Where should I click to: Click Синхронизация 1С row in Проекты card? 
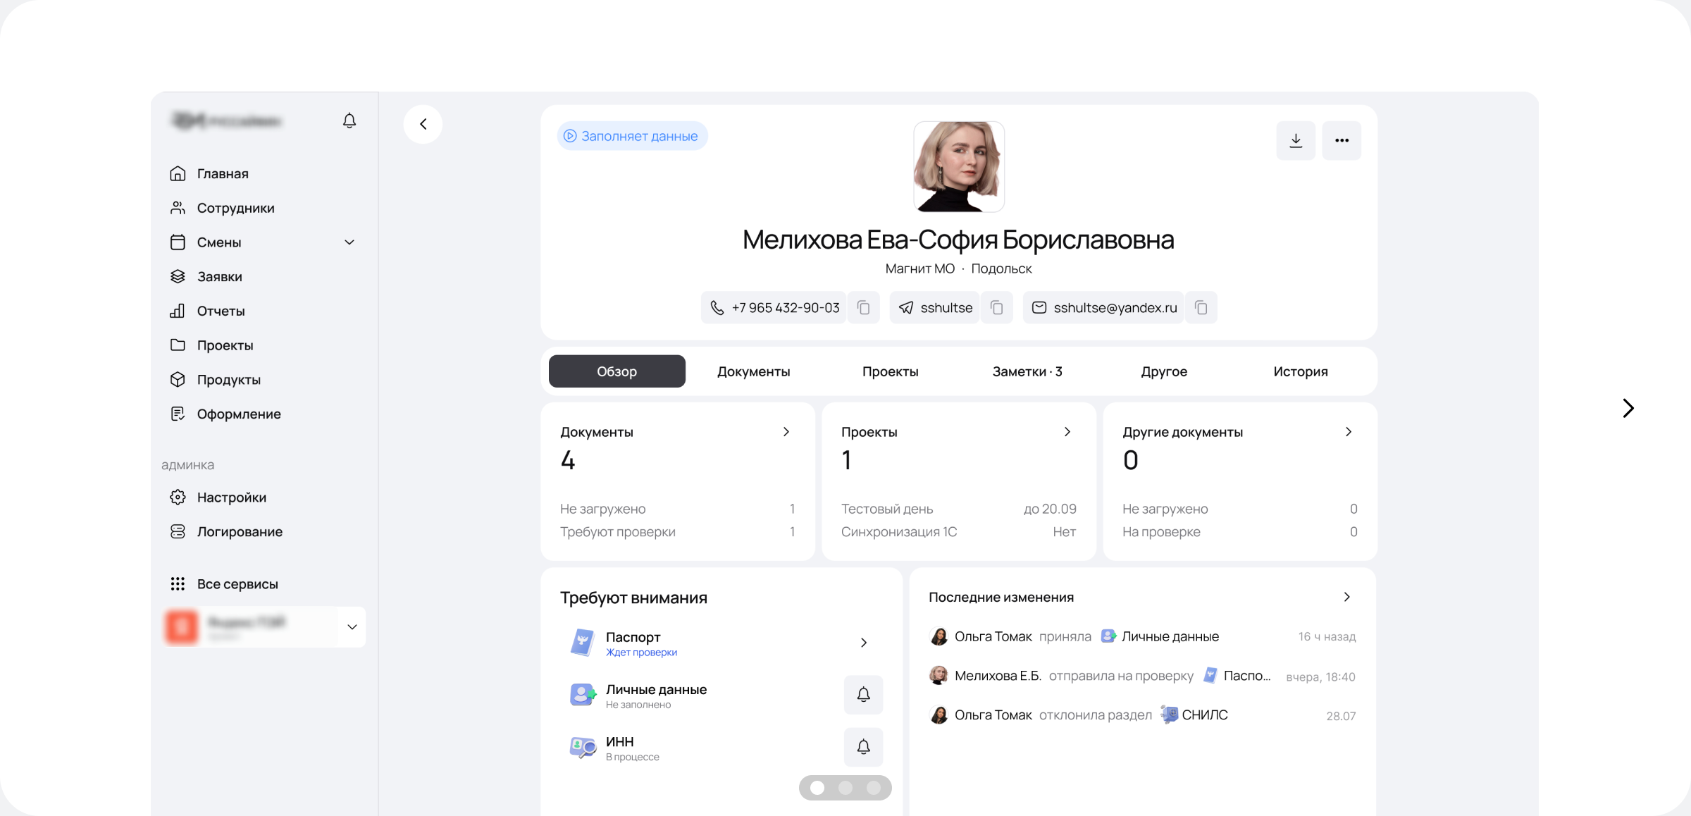959,532
